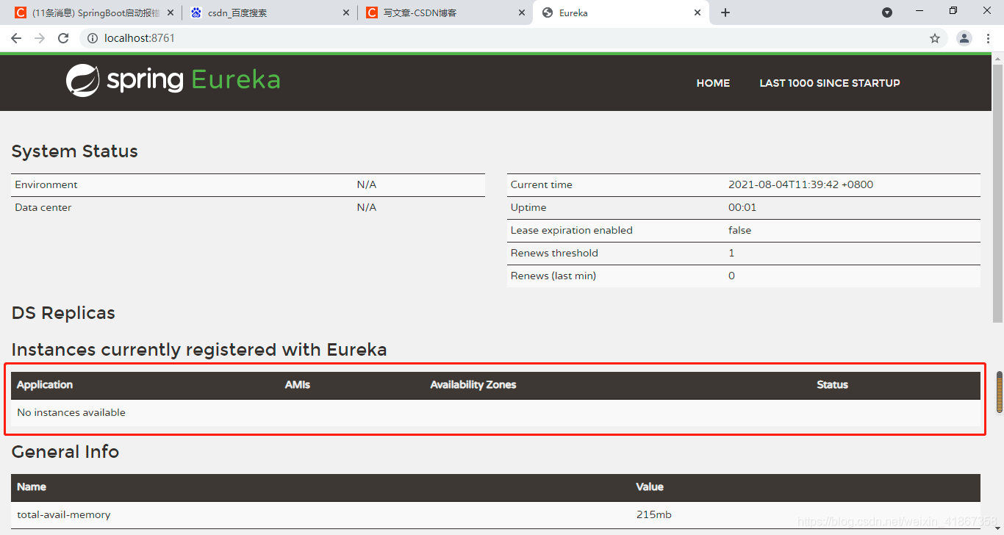The height and width of the screenshot is (535, 1004).
Task: Click the scrollbar up arrow
Action: point(998,58)
